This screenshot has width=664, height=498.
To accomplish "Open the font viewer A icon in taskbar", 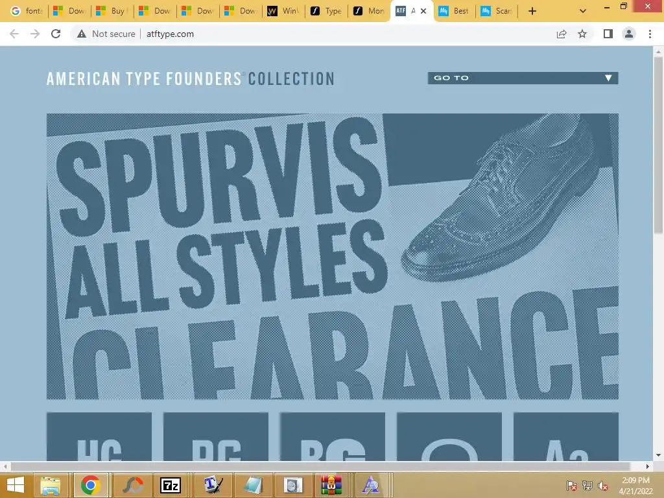I will (371, 485).
